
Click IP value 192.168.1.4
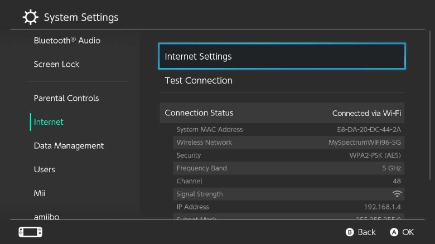[382, 207]
